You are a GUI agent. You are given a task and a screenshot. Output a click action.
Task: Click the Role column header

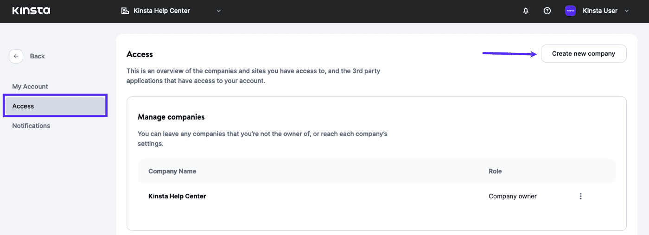(x=495, y=171)
